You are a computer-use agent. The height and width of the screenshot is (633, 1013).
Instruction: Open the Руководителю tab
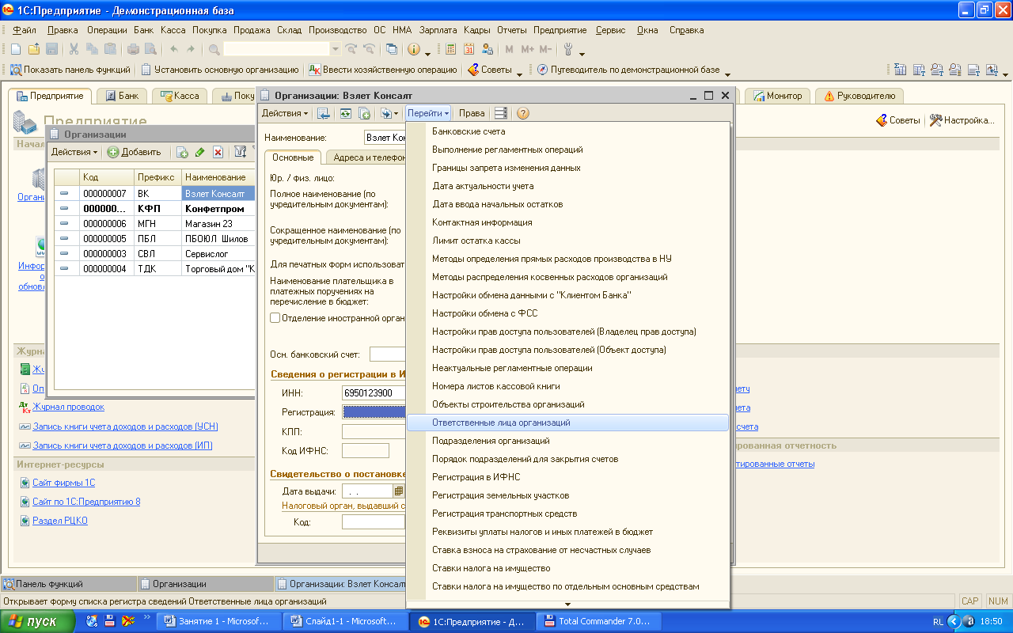pyautogui.click(x=859, y=96)
